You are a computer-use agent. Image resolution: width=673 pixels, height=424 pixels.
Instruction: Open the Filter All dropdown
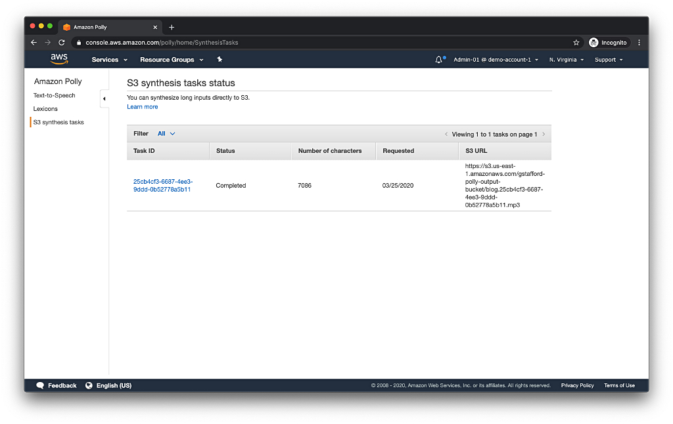(166, 133)
